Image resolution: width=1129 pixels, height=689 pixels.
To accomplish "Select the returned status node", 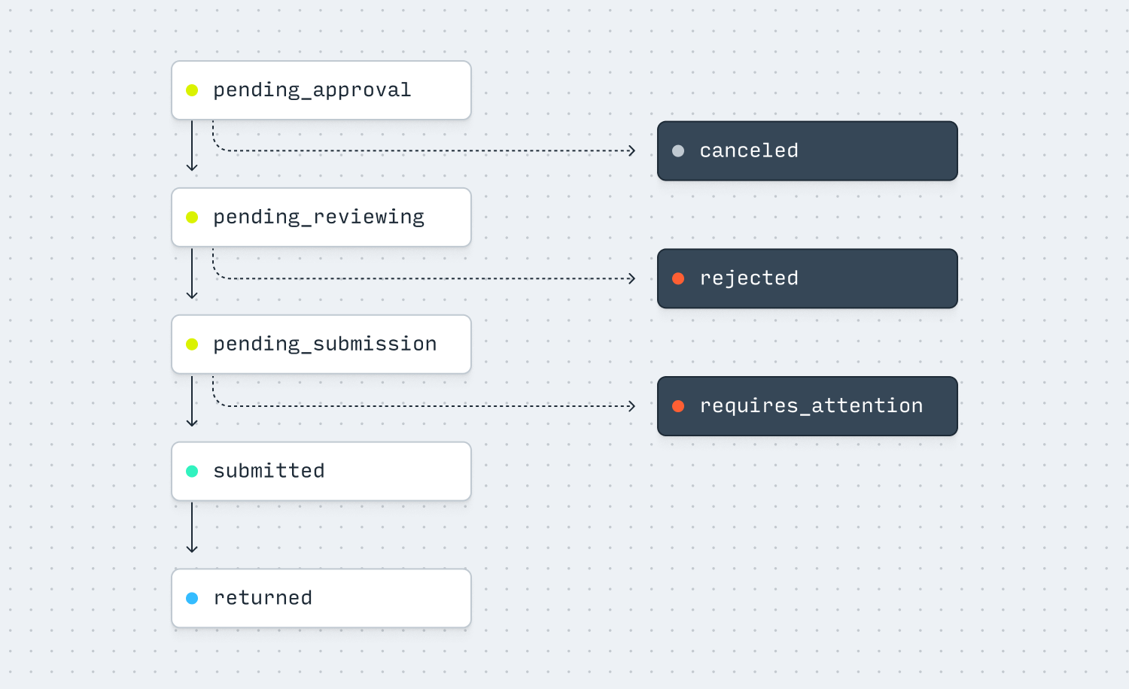I will coord(321,599).
